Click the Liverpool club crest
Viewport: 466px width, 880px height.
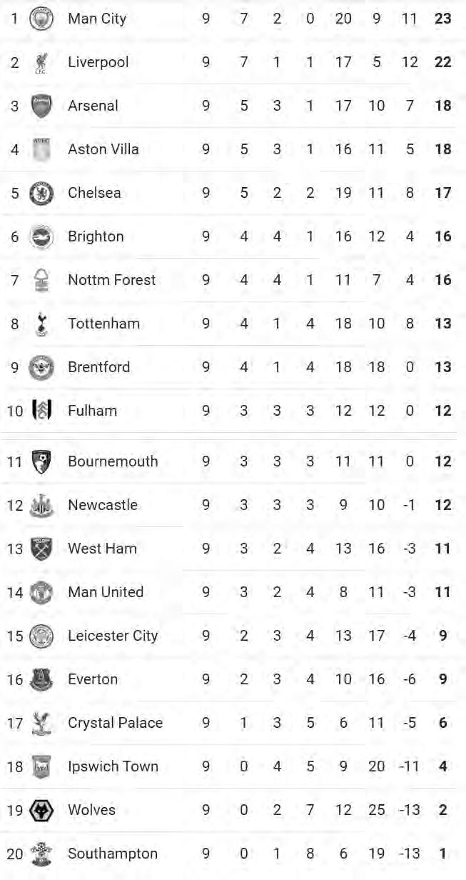(x=41, y=63)
